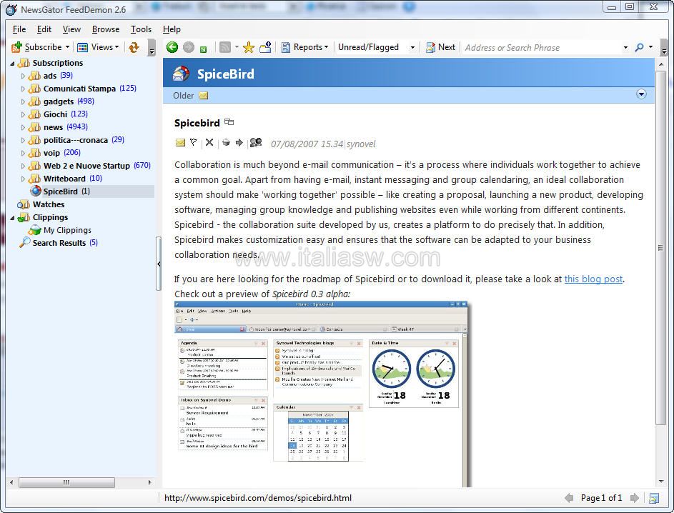
Task: Open Search Results item
Action: click(x=58, y=243)
